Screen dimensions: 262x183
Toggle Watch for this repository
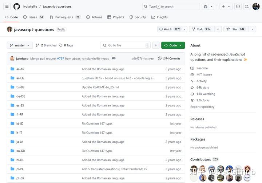(170, 29)
